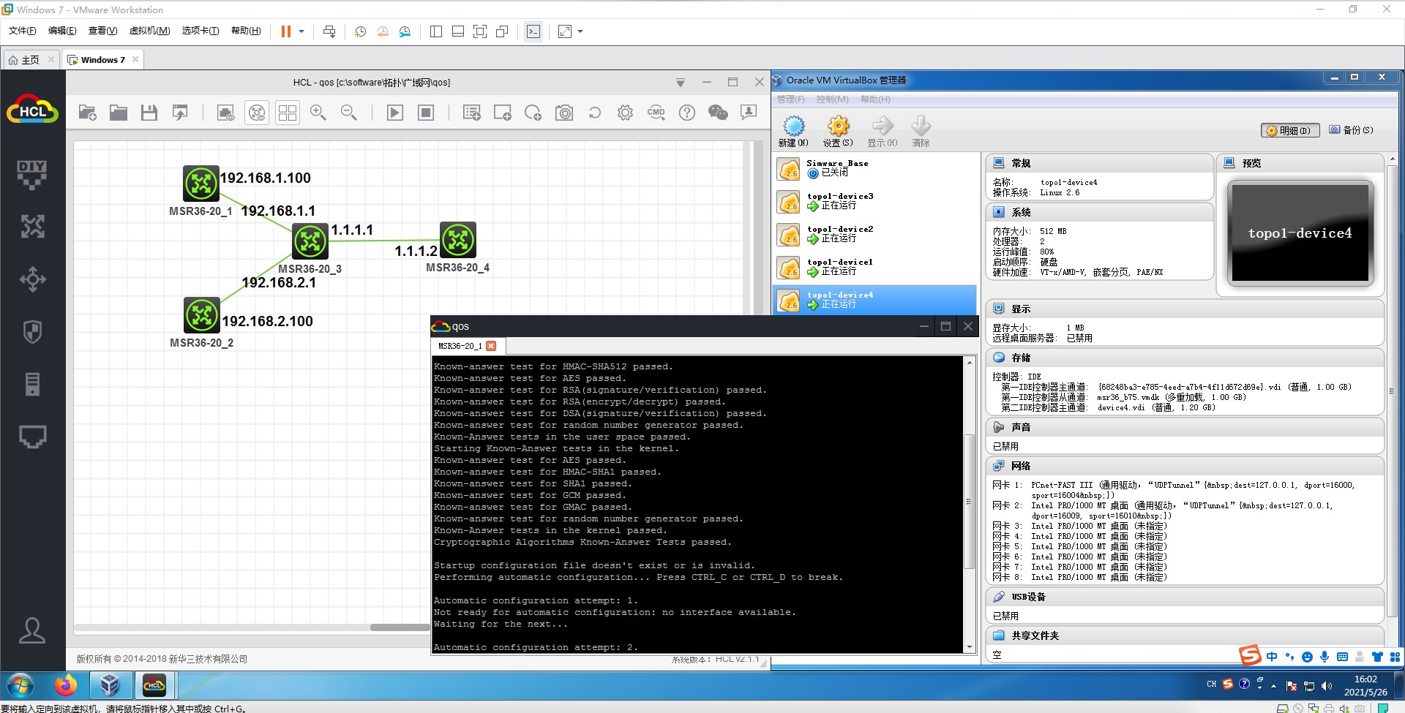Open VMware 文件(F) menu
Image resolution: width=1405 pixels, height=713 pixels.
coord(22,31)
